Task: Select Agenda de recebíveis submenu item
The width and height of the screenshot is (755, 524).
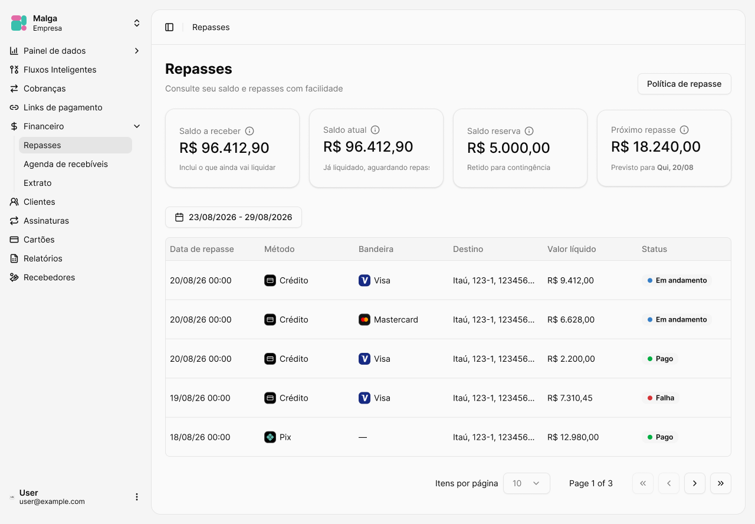Action: coord(75,164)
